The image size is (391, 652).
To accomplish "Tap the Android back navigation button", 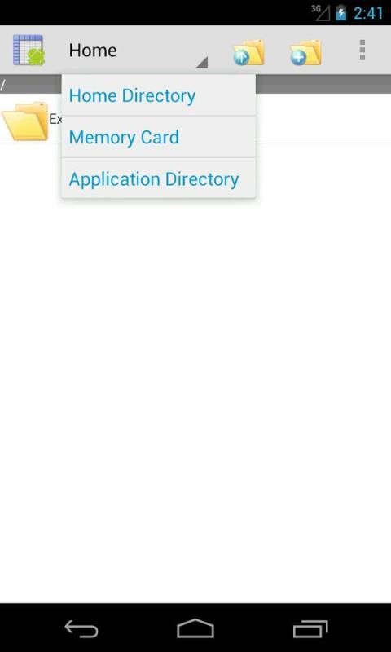I will 81,628.
